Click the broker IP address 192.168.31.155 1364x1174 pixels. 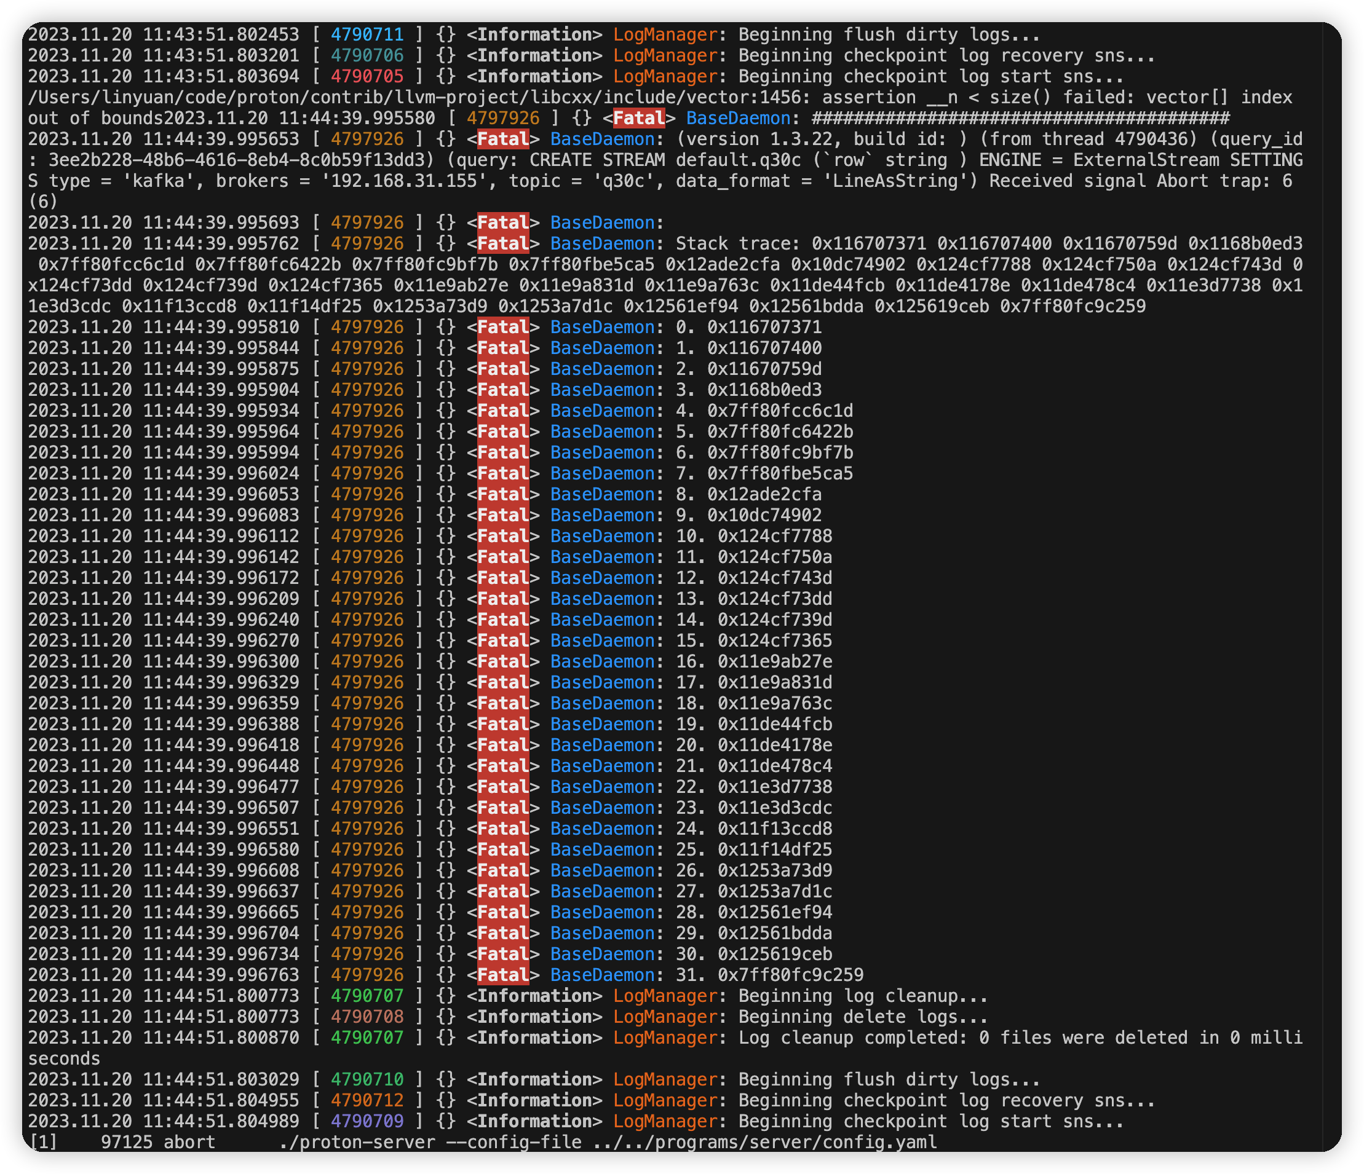[x=403, y=181]
